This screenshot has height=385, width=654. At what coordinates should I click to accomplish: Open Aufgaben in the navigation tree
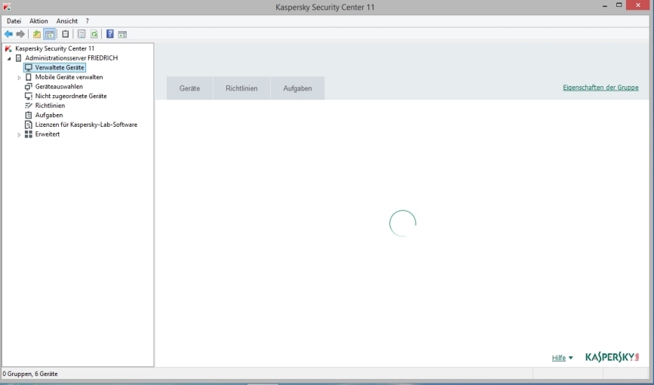[x=49, y=115]
